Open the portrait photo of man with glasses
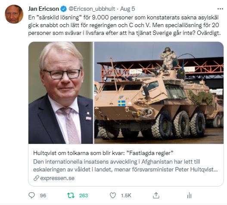The width and height of the screenshot is (227, 205). pos(61,93)
